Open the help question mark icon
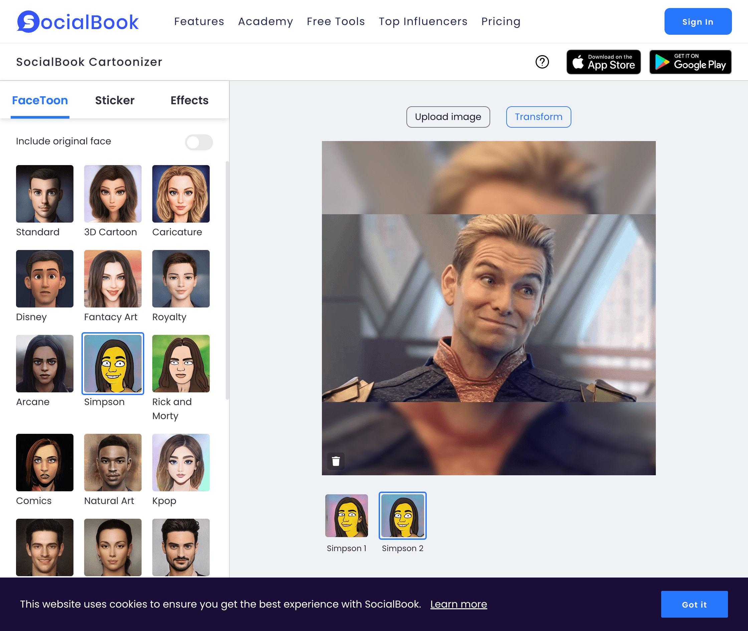Screen dimensions: 748x631 [x=542, y=62]
